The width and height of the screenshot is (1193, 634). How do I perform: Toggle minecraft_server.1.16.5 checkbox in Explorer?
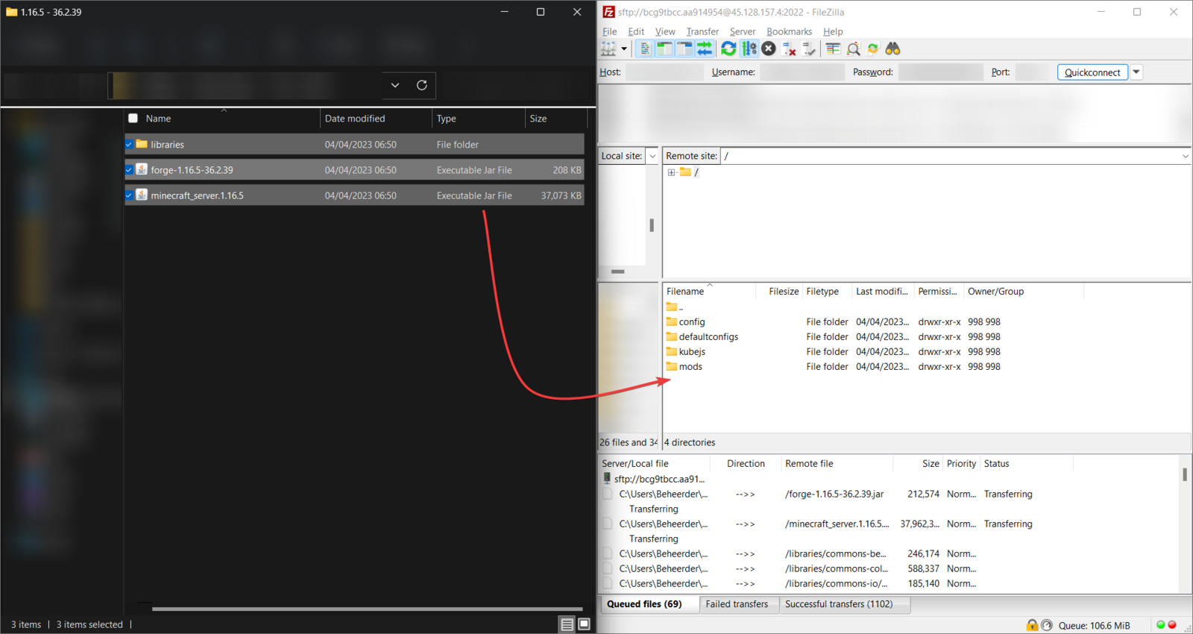[x=129, y=195]
